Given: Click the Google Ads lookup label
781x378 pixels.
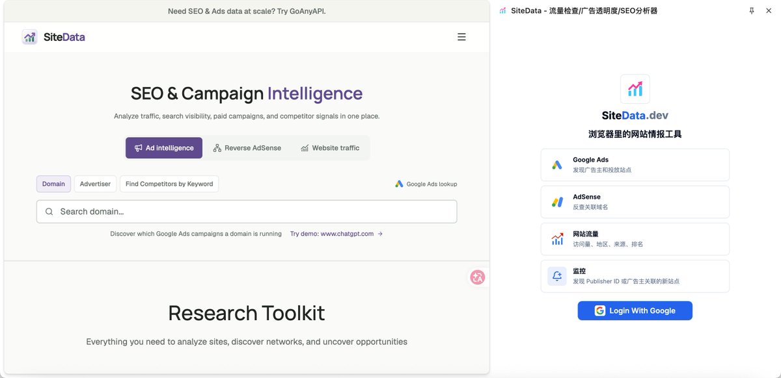Looking at the screenshot, I should click(x=432, y=184).
